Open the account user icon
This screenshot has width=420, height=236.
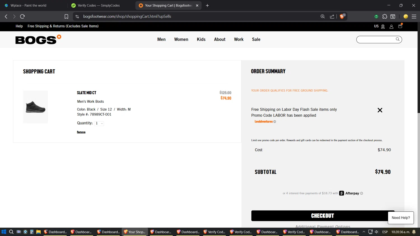point(391,27)
